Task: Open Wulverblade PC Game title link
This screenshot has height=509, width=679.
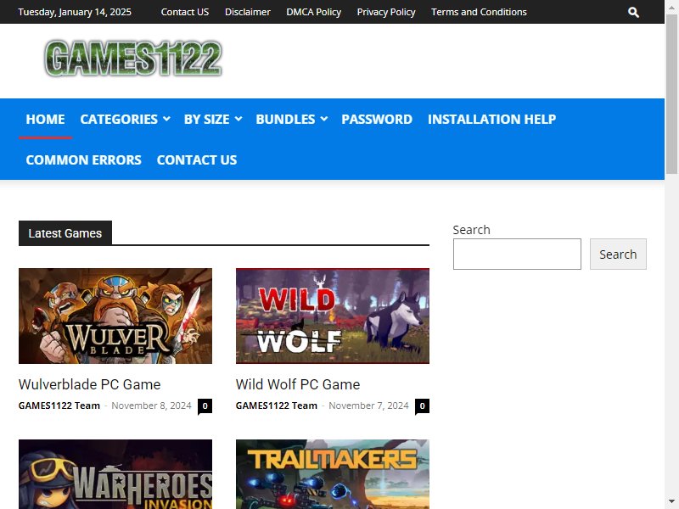Action: tap(90, 384)
